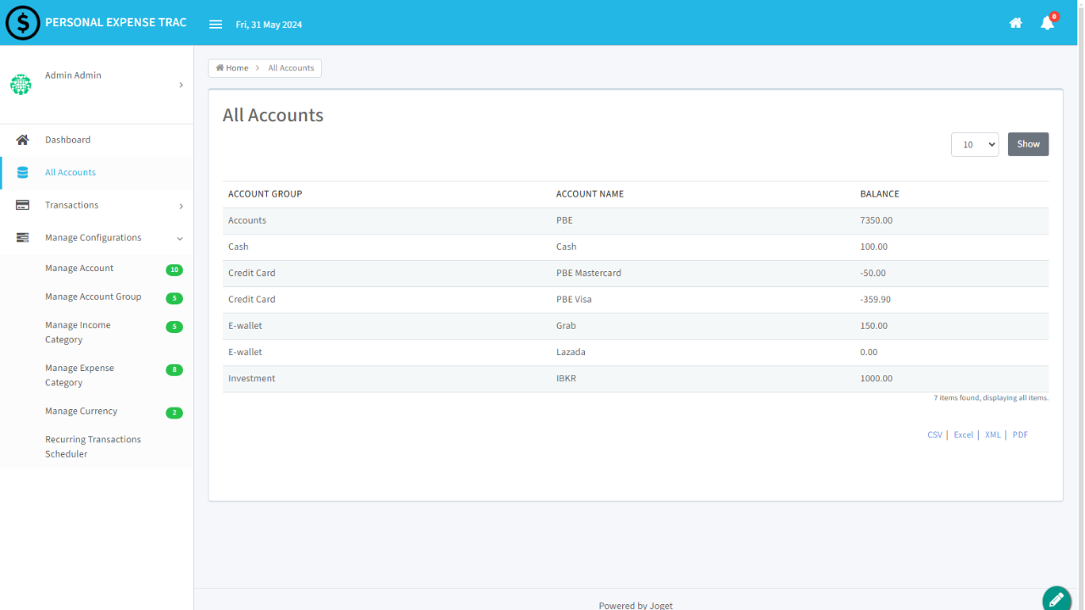Go to Recurring Transactions Scheduler
The width and height of the screenshot is (1085, 610).
92,446
